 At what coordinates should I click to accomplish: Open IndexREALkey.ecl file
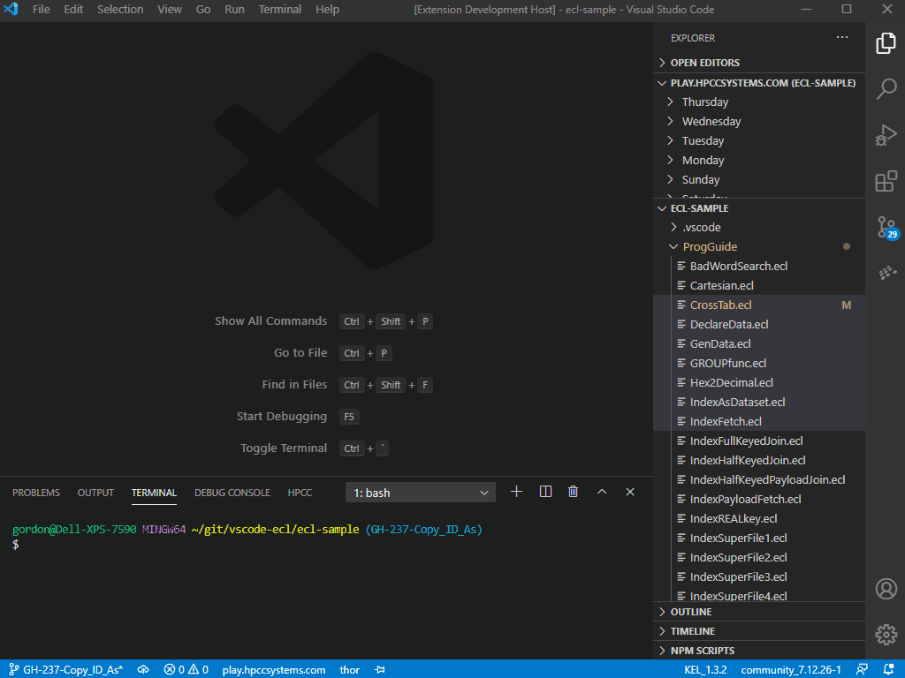pyautogui.click(x=759, y=518)
